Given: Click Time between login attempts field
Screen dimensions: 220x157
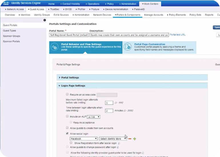Looking at the screenshot, I should coord(109,111).
